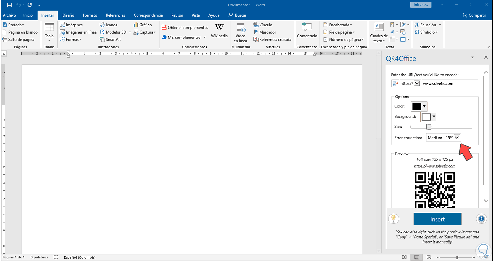Screen dimensions: 494x261
Task: Insert a Vínculo hyperlink
Action: pos(263,25)
